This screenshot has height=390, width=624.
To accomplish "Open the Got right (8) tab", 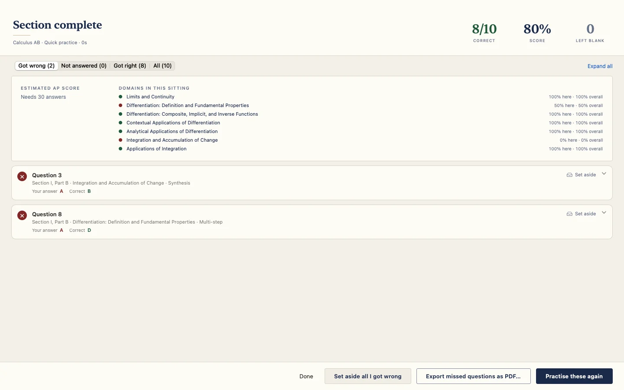I will (x=130, y=66).
